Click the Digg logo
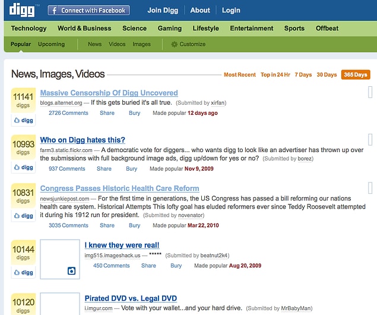The width and height of the screenshot is (377, 315). 22,10
